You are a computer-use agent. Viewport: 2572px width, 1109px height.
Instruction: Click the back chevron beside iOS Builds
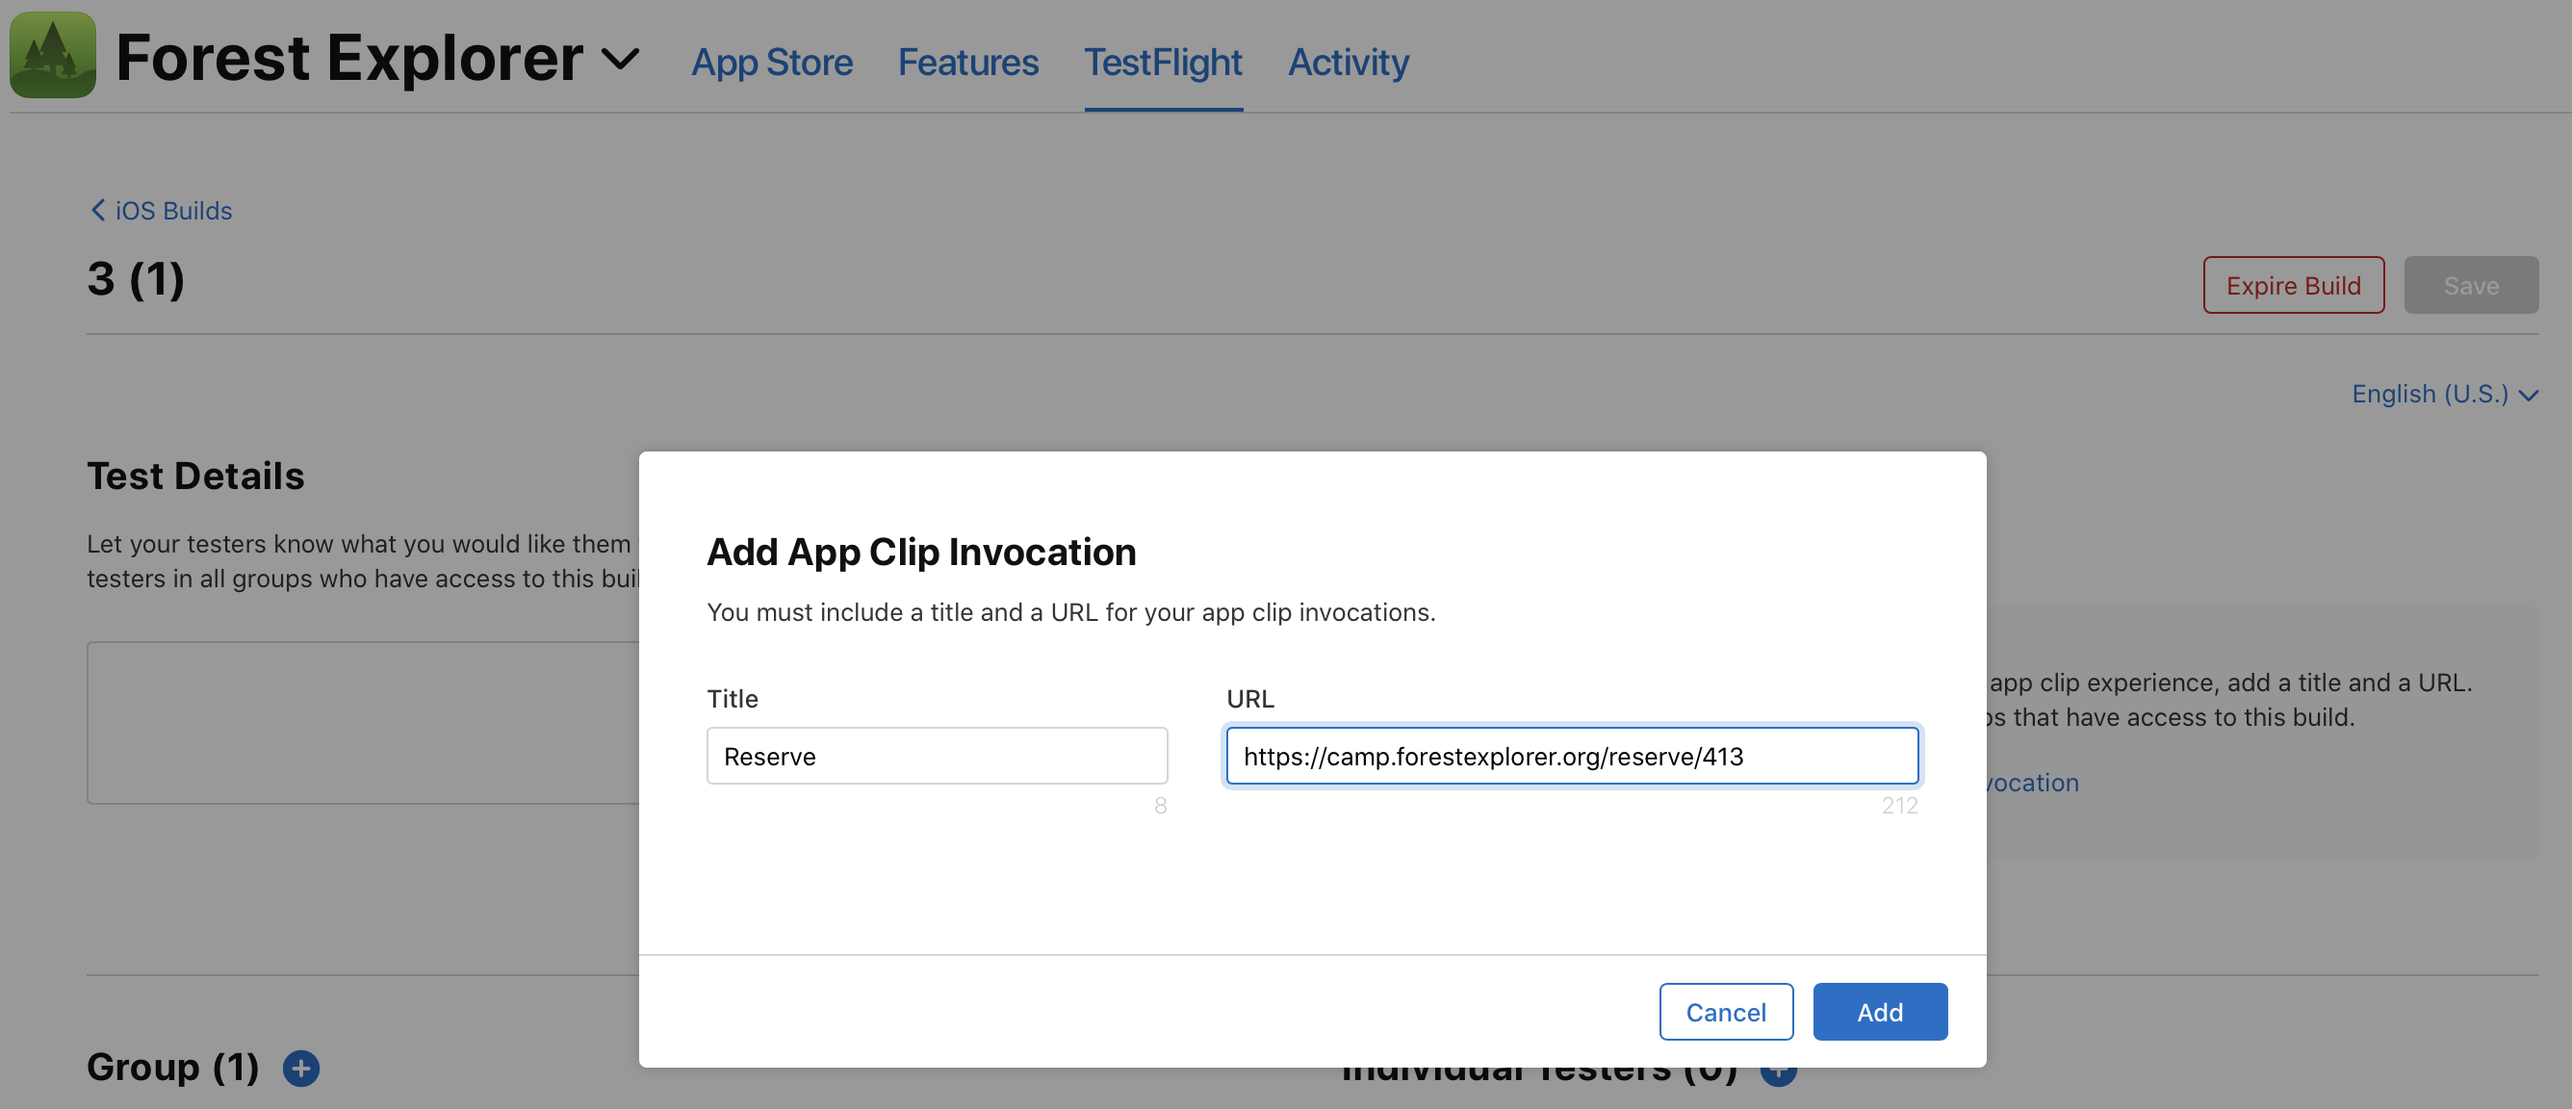click(x=97, y=210)
